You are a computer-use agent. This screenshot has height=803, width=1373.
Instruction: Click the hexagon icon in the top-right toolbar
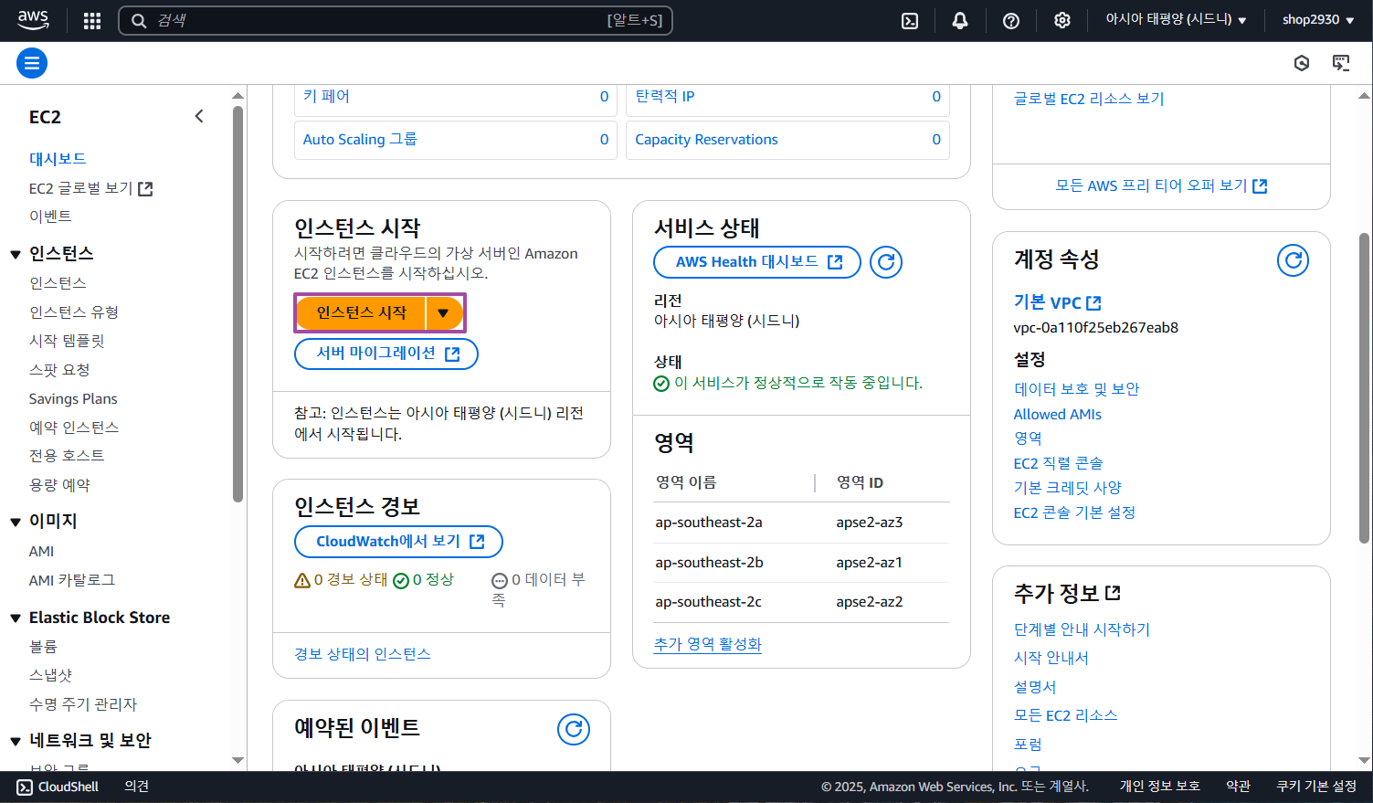1302,63
